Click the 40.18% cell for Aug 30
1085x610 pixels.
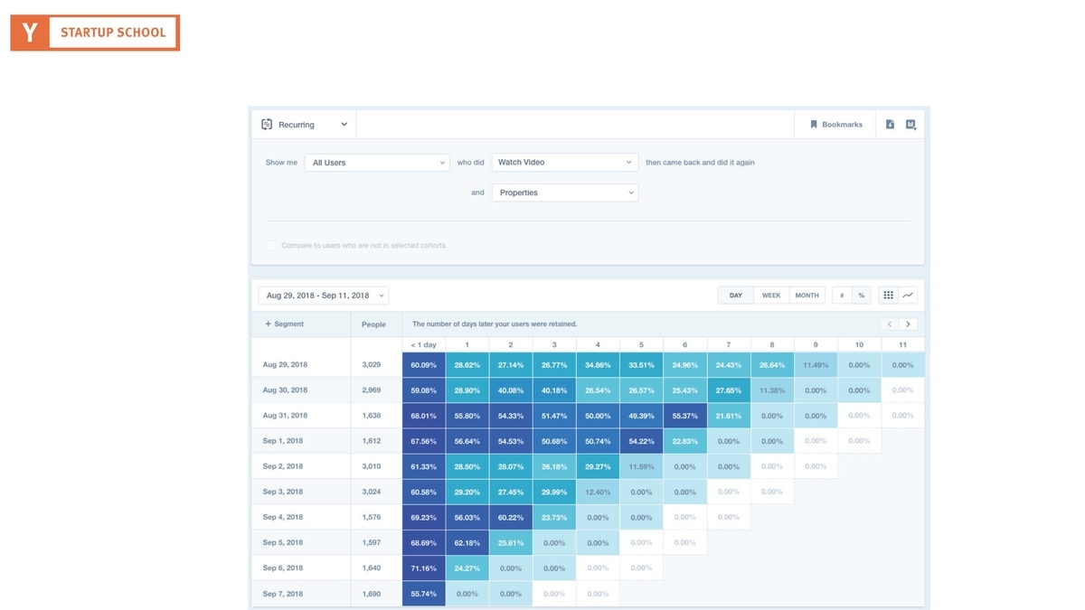click(x=554, y=390)
